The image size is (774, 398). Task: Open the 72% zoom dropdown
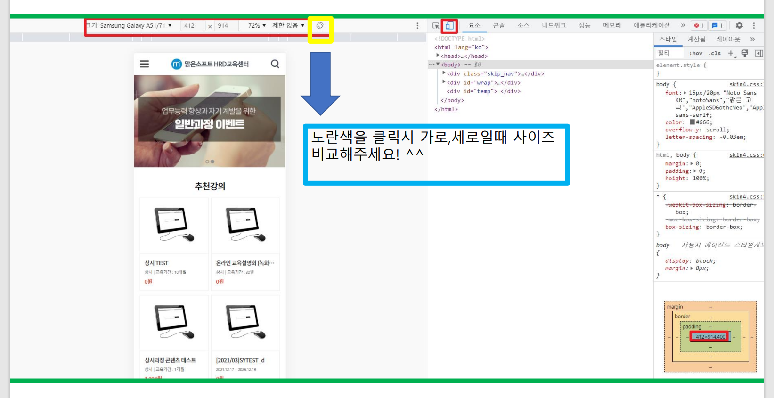[257, 25]
